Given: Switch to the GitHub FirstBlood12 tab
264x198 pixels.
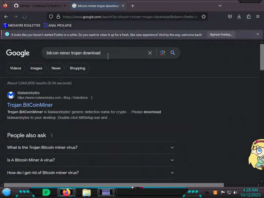Looking at the screenshot, I should coord(40,6).
